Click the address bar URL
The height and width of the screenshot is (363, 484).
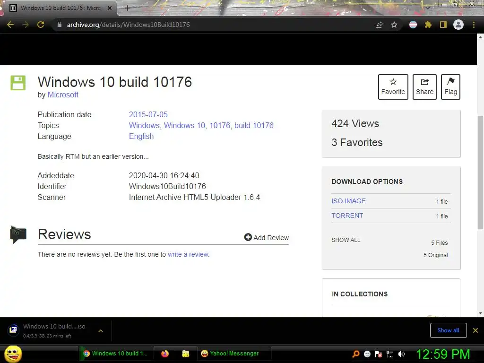129,25
